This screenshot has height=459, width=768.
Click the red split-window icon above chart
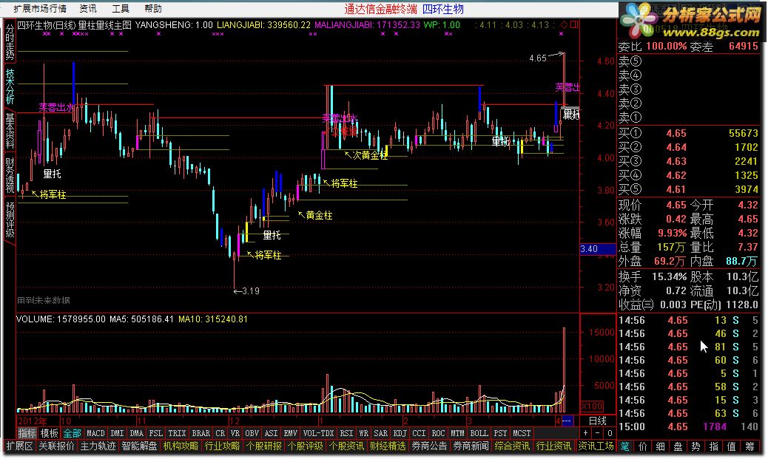[574, 24]
